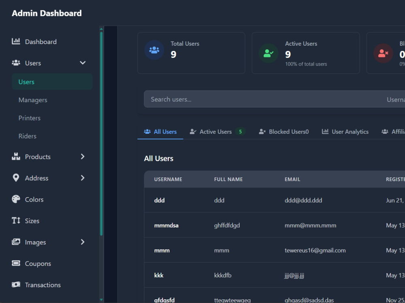The image size is (405, 303).
Task: Click the 100% of total users text
Action: (x=306, y=64)
